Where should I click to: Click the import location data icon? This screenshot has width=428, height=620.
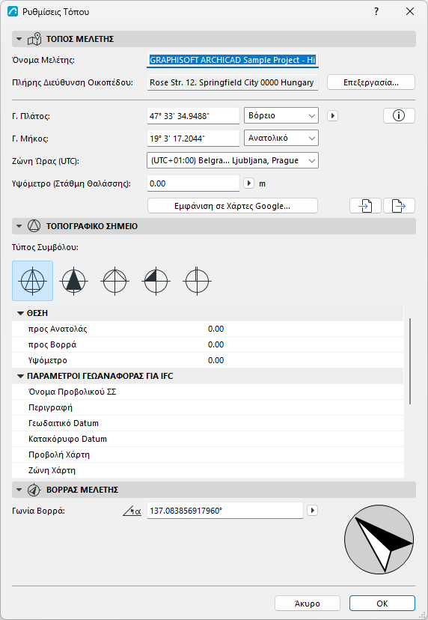click(x=365, y=206)
